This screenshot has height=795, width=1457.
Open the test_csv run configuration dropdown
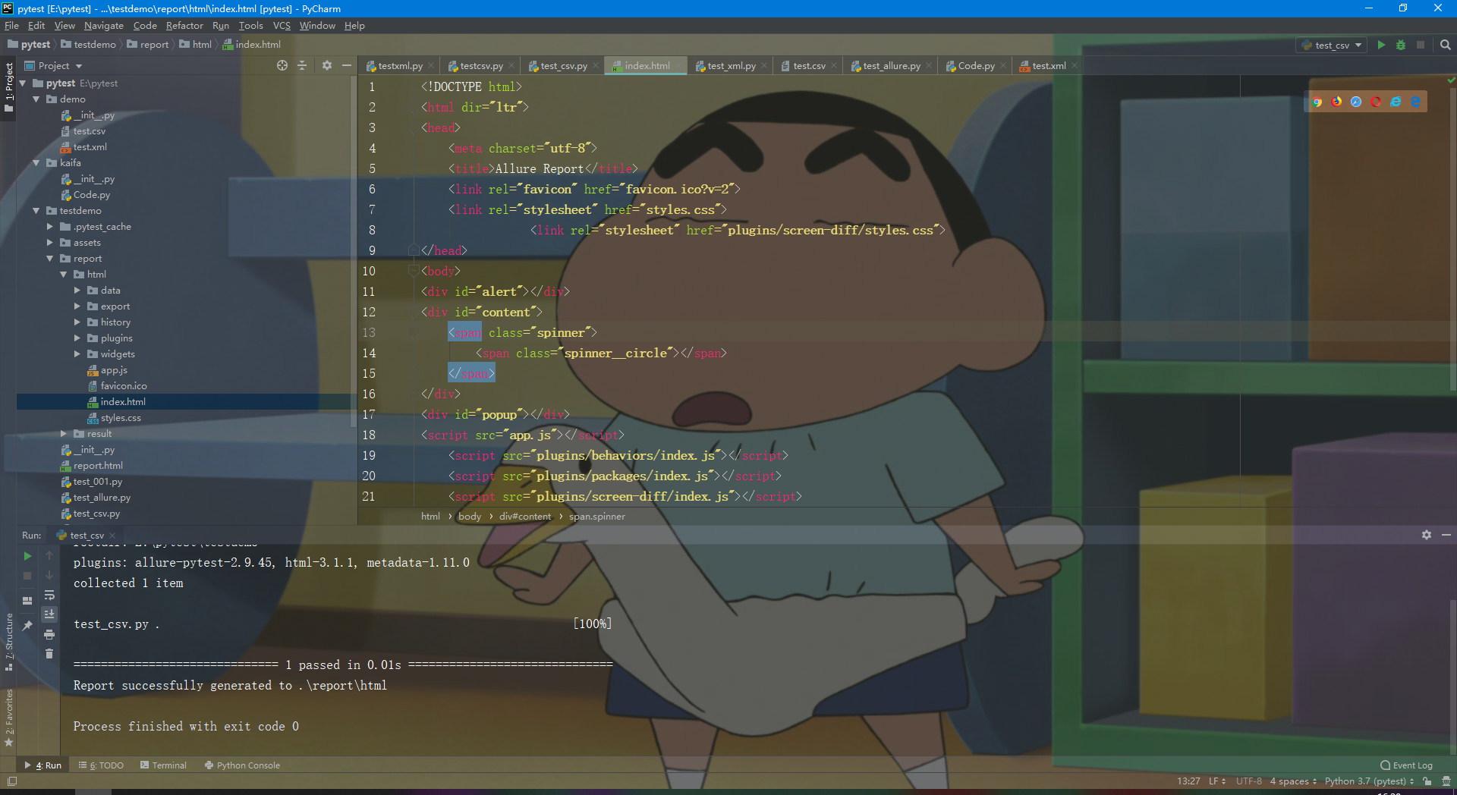tap(1332, 45)
